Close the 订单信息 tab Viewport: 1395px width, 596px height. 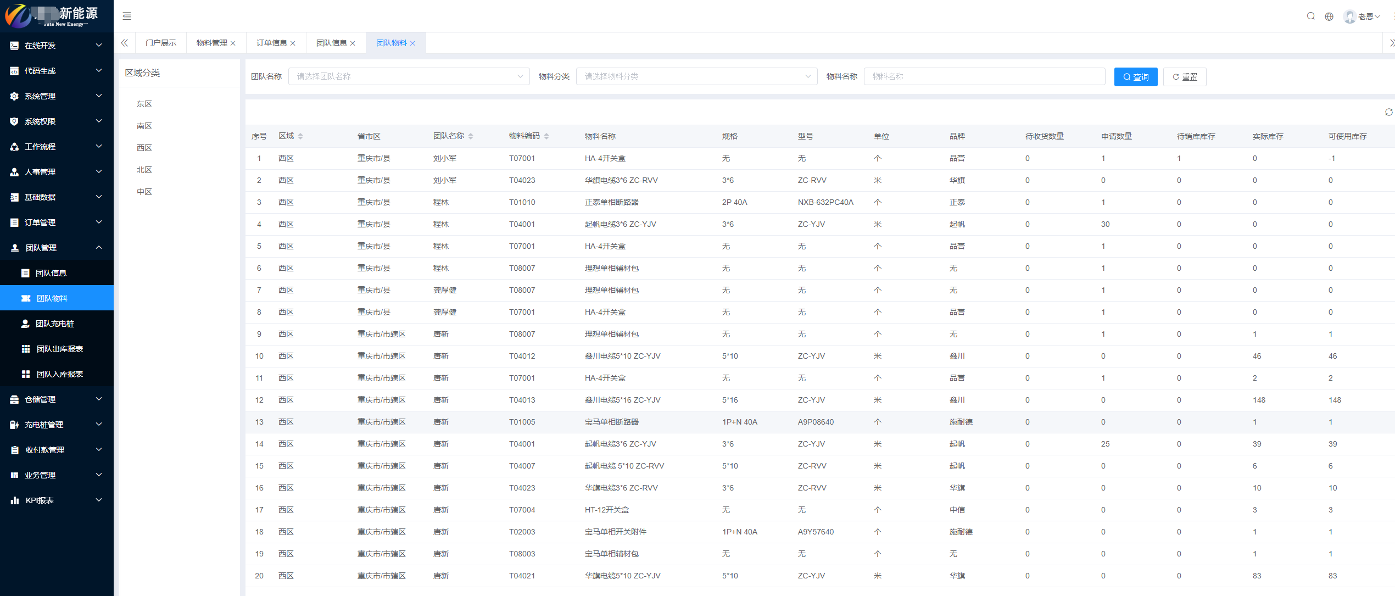pos(293,43)
